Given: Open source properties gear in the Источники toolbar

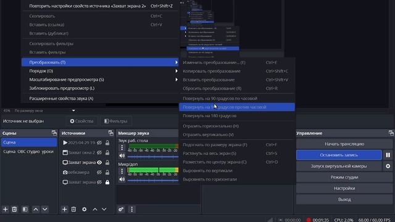Looking at the screenshot, I should pyautogui.click(x=85, y=210).
